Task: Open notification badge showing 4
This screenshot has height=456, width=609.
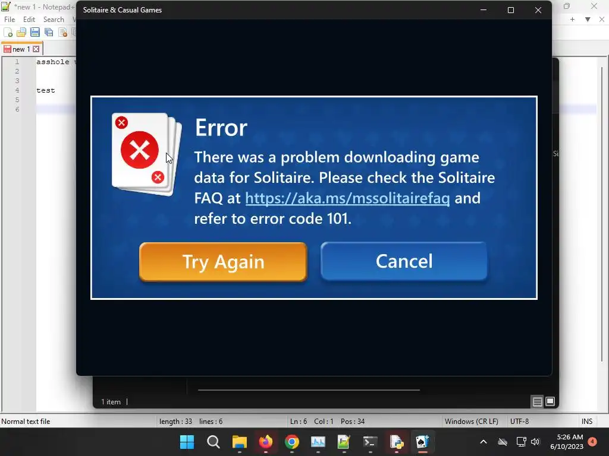Action: point(592,442)
